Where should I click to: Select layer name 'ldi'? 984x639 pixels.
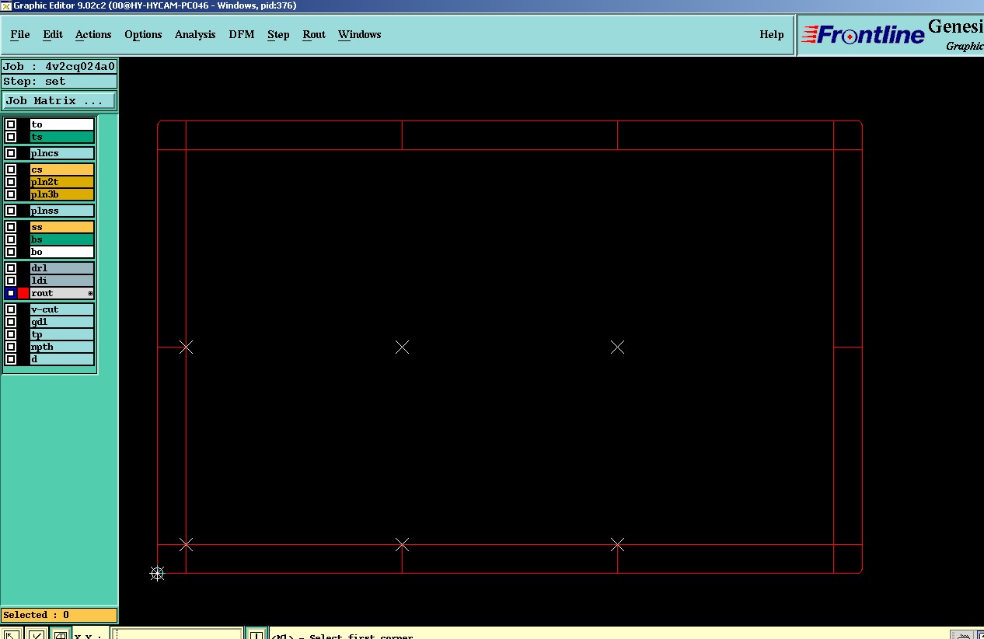point(61,281)
